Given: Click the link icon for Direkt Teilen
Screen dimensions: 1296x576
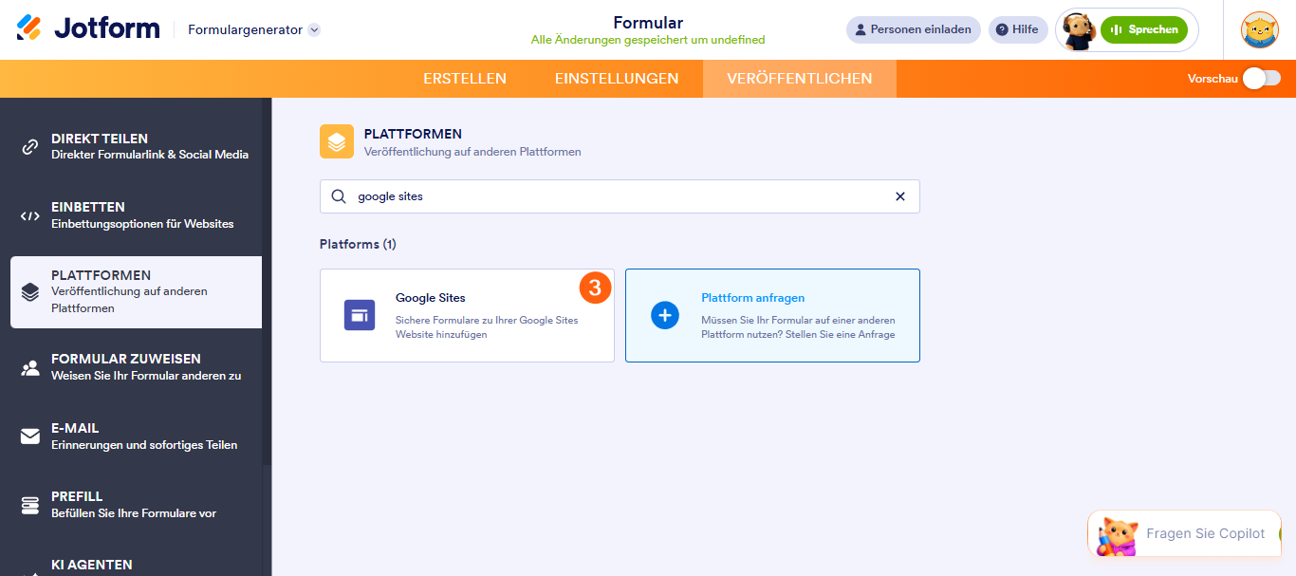Looking at the screenshot, I should [30, 147].
